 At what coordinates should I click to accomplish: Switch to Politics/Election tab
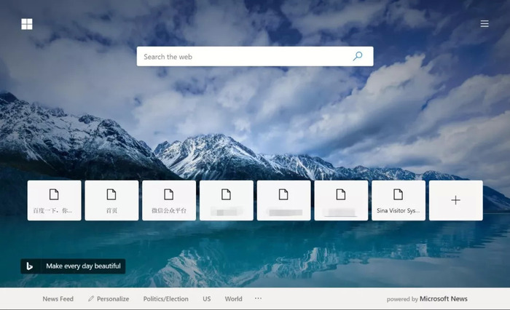[x=166, y=298]
